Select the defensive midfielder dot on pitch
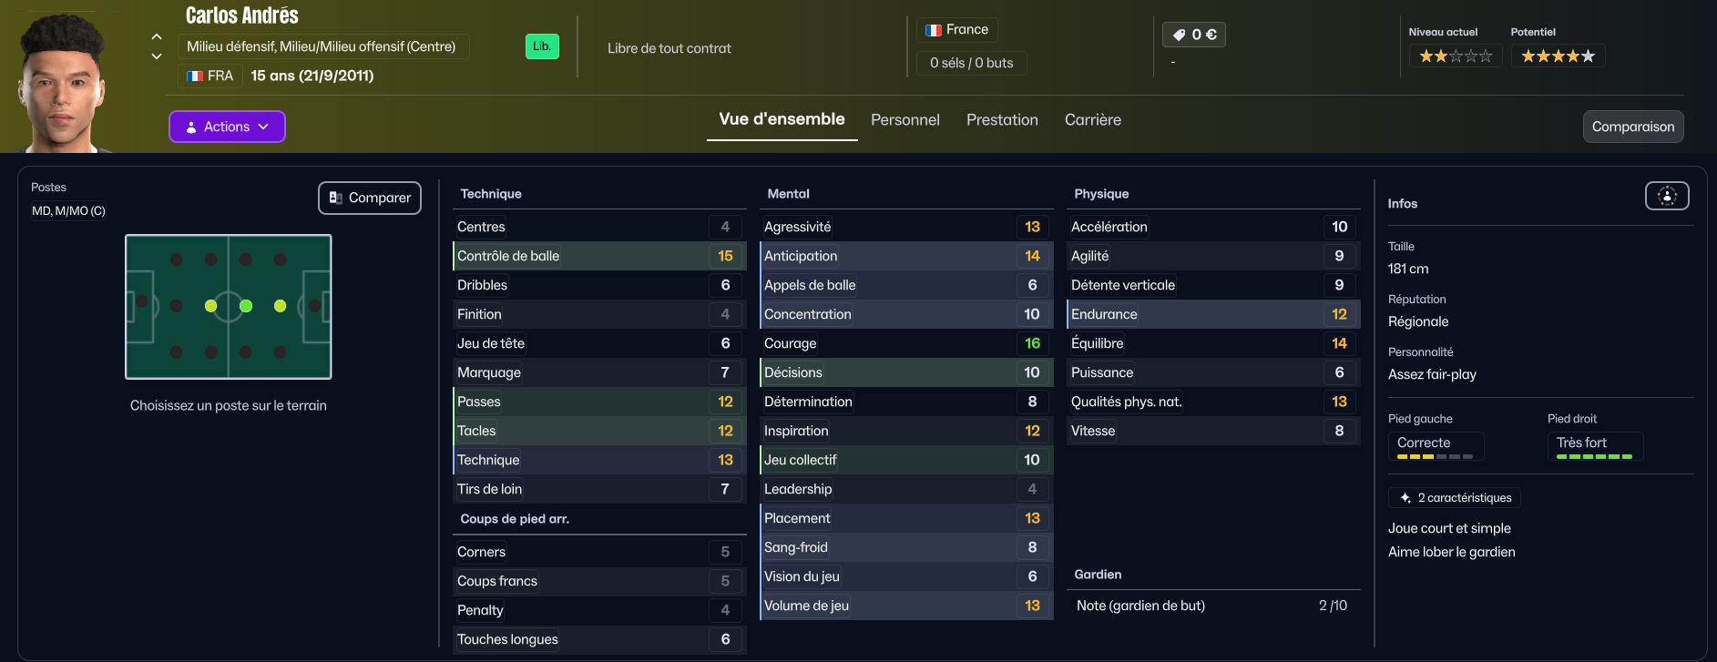The image size is (1717, 662). 211,306
